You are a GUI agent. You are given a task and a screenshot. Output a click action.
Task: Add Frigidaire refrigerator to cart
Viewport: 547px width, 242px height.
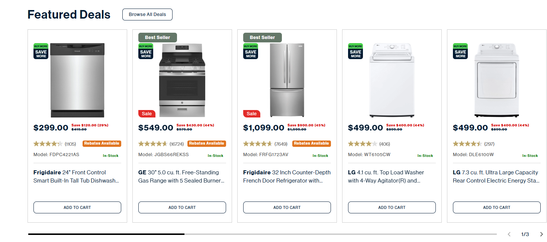(x=287, y=207)
